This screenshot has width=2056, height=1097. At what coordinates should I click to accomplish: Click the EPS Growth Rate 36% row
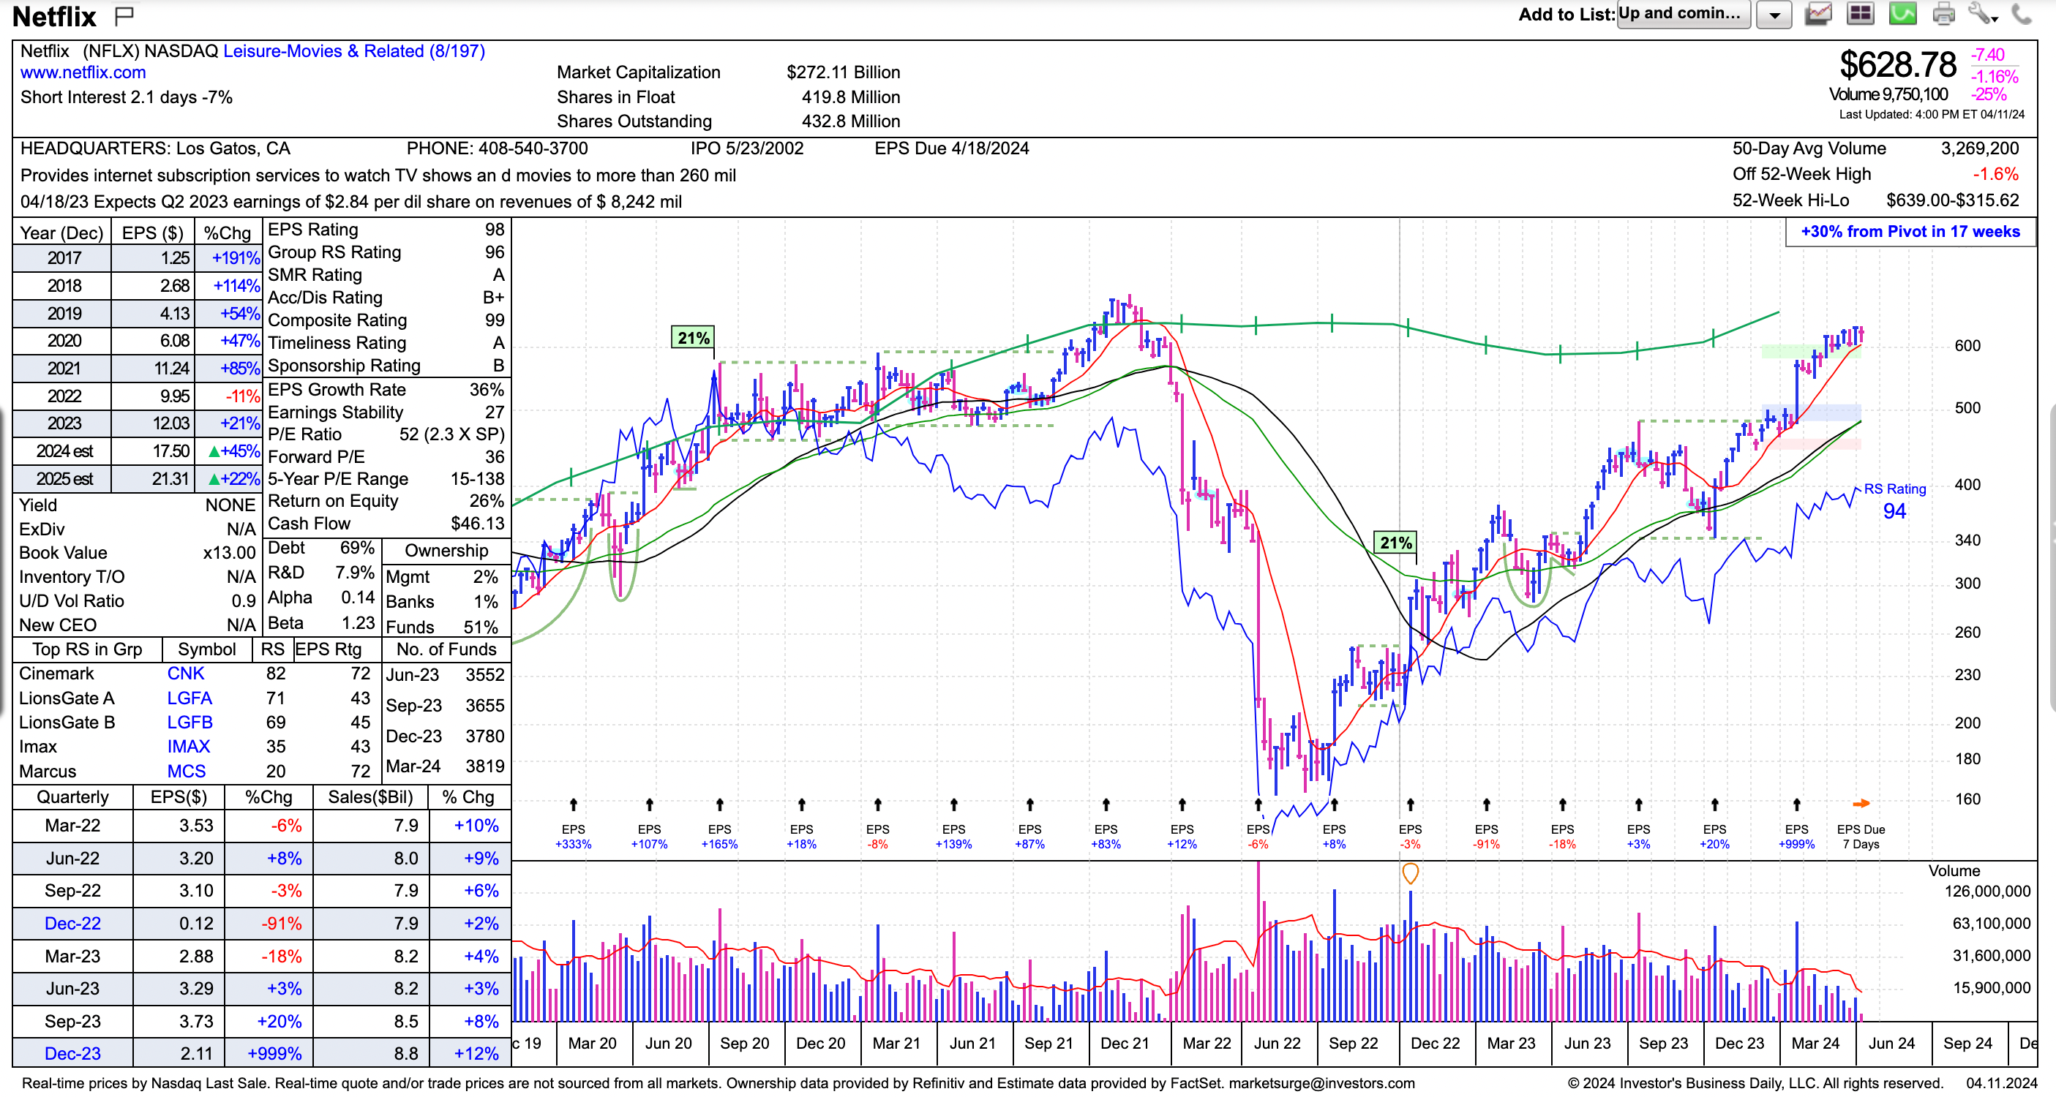tap(386, 389)
